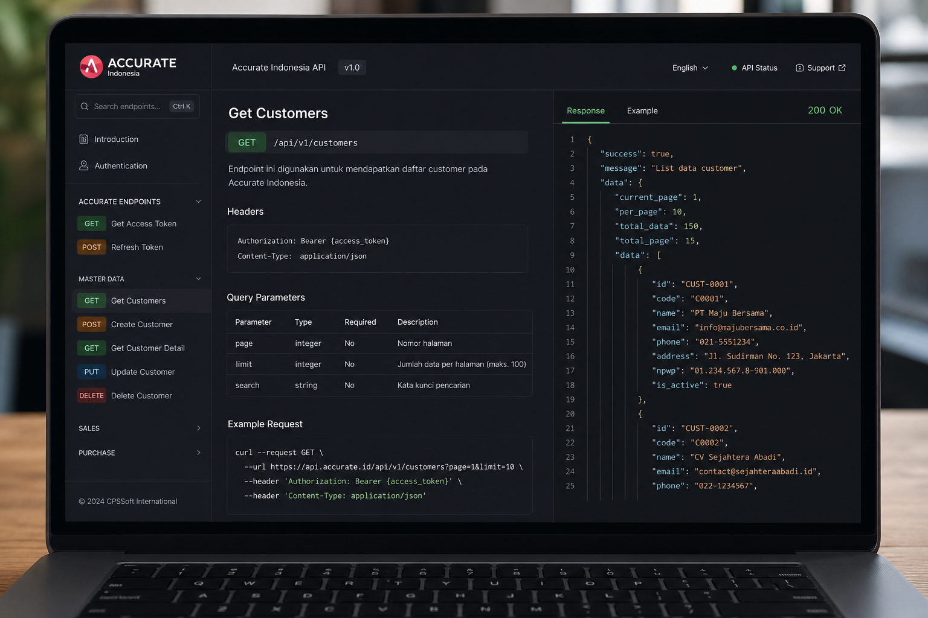Click the Accurate Indonesia logo
928x618 pixels.
(128, 66)
